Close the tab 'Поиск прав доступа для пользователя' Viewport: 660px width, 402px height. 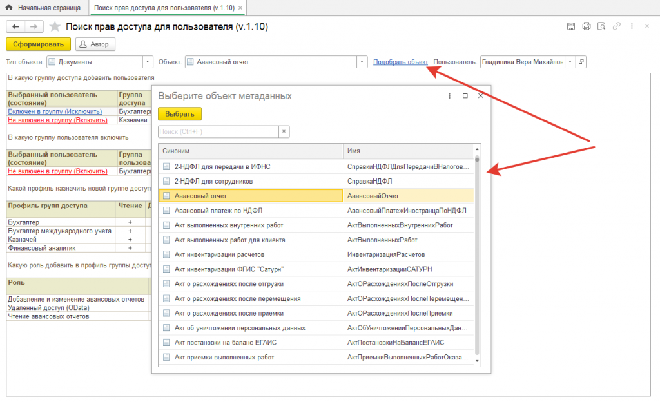coord(240,8)
